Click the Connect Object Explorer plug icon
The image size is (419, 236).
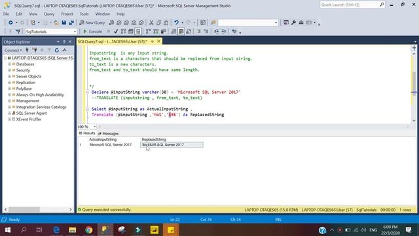27,50
